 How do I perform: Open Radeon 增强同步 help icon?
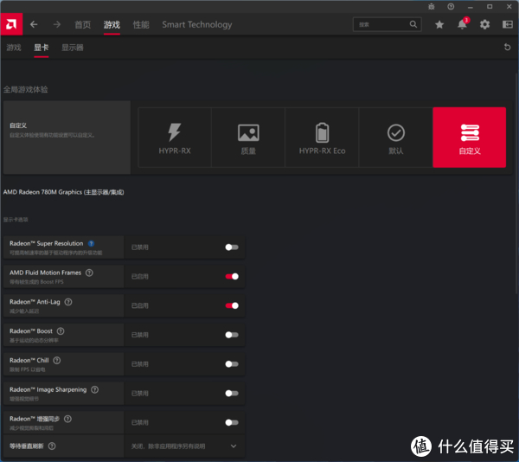click(67, 419)
